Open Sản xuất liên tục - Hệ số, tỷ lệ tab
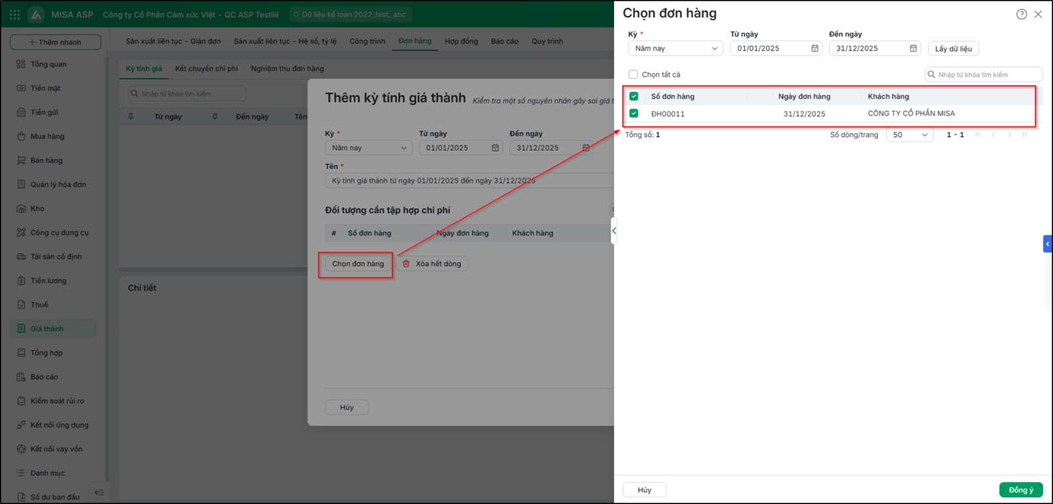 click(x=285, y=41)
